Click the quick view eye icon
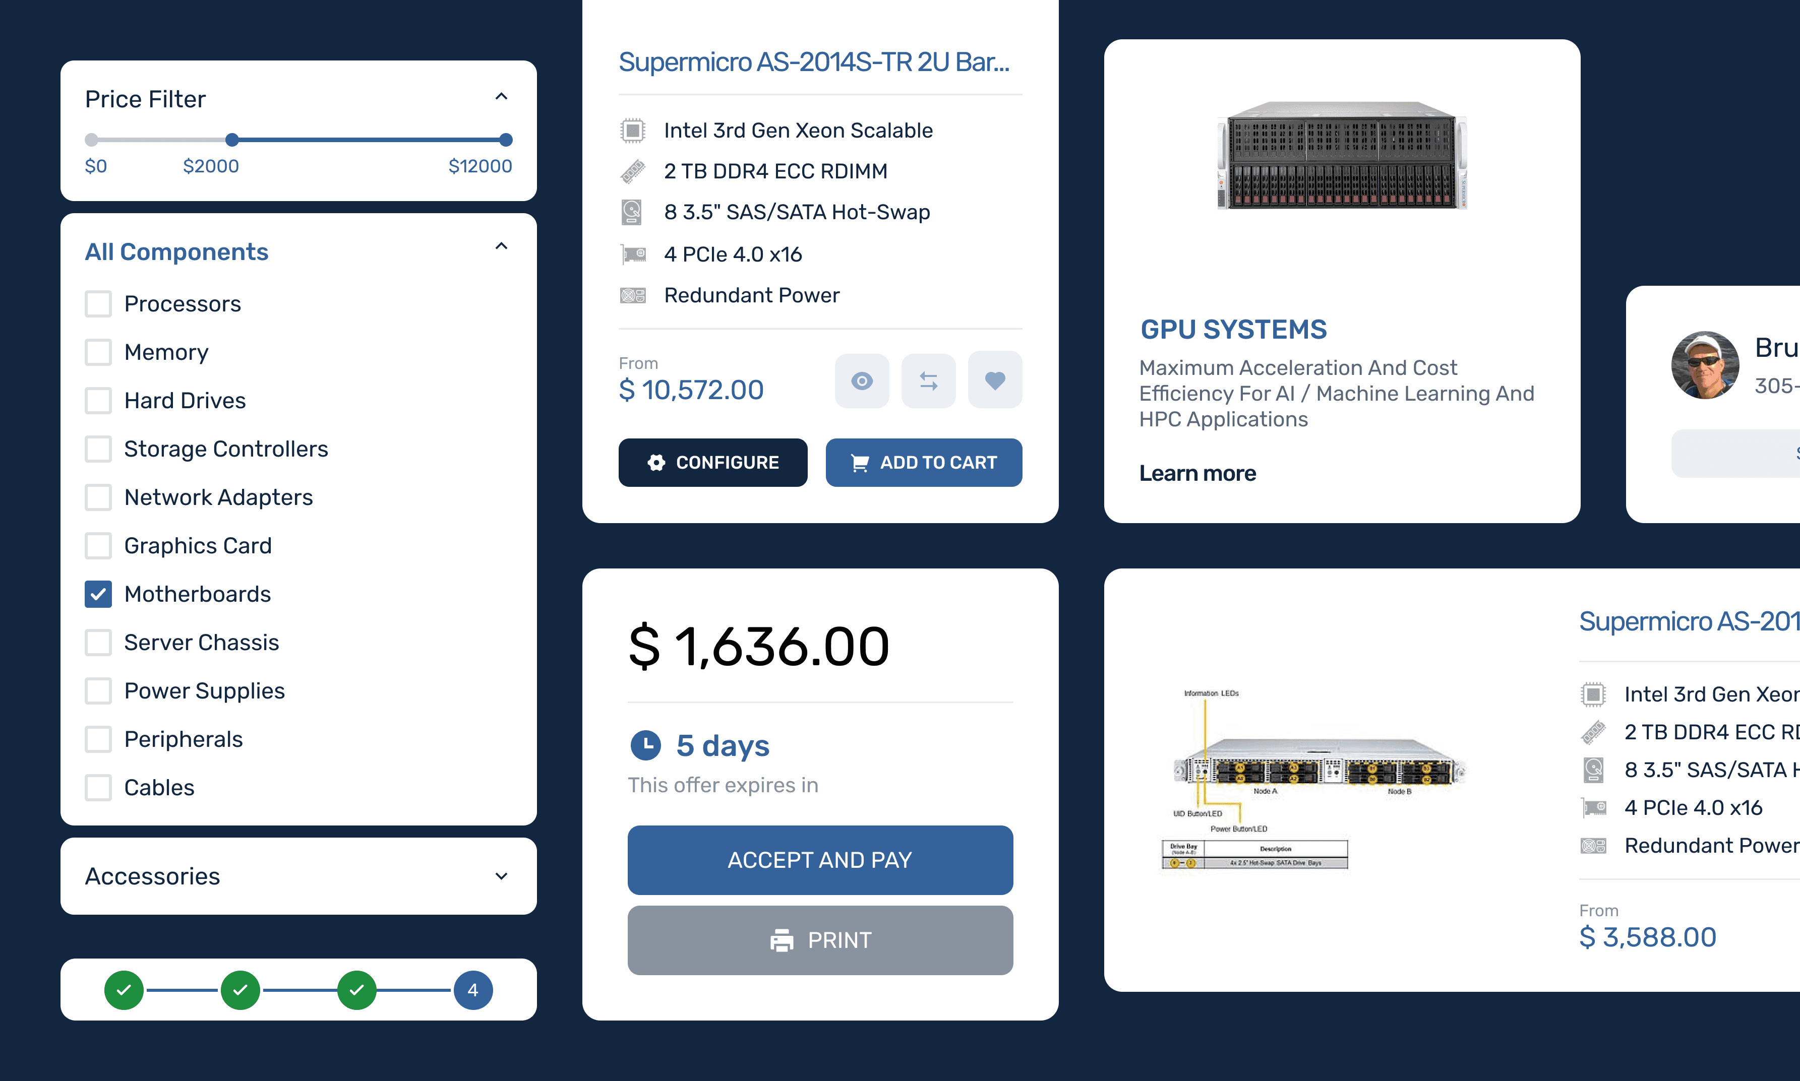 click(861, 381)
